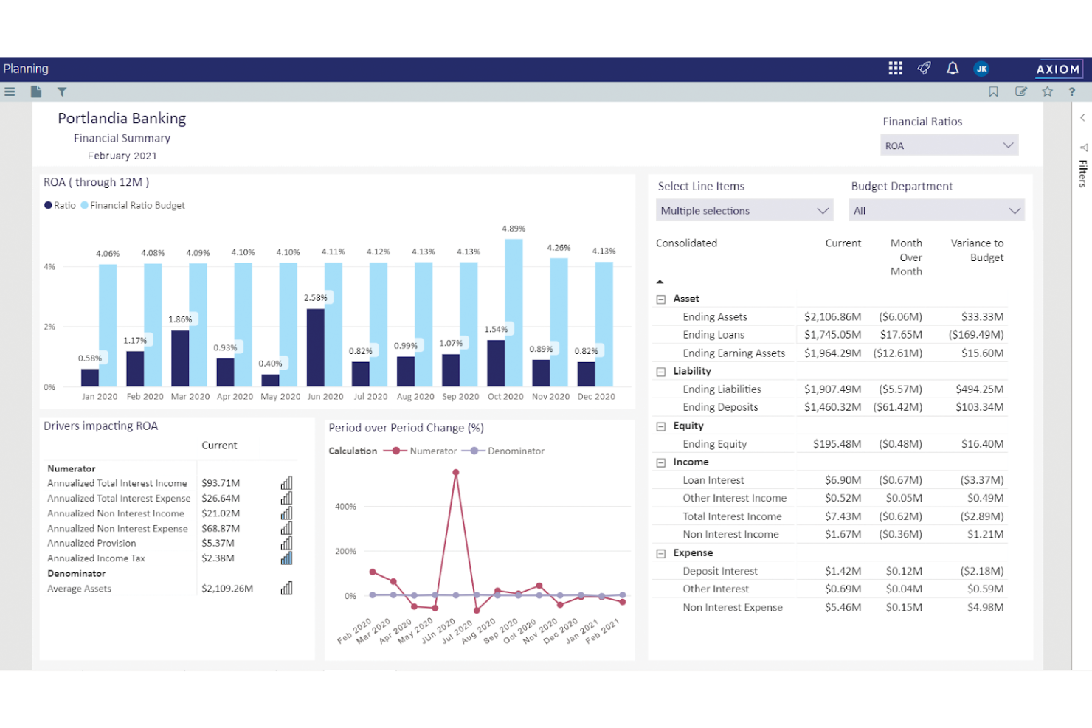Open chart for Annualized Total Interest Income

point(286,483)
